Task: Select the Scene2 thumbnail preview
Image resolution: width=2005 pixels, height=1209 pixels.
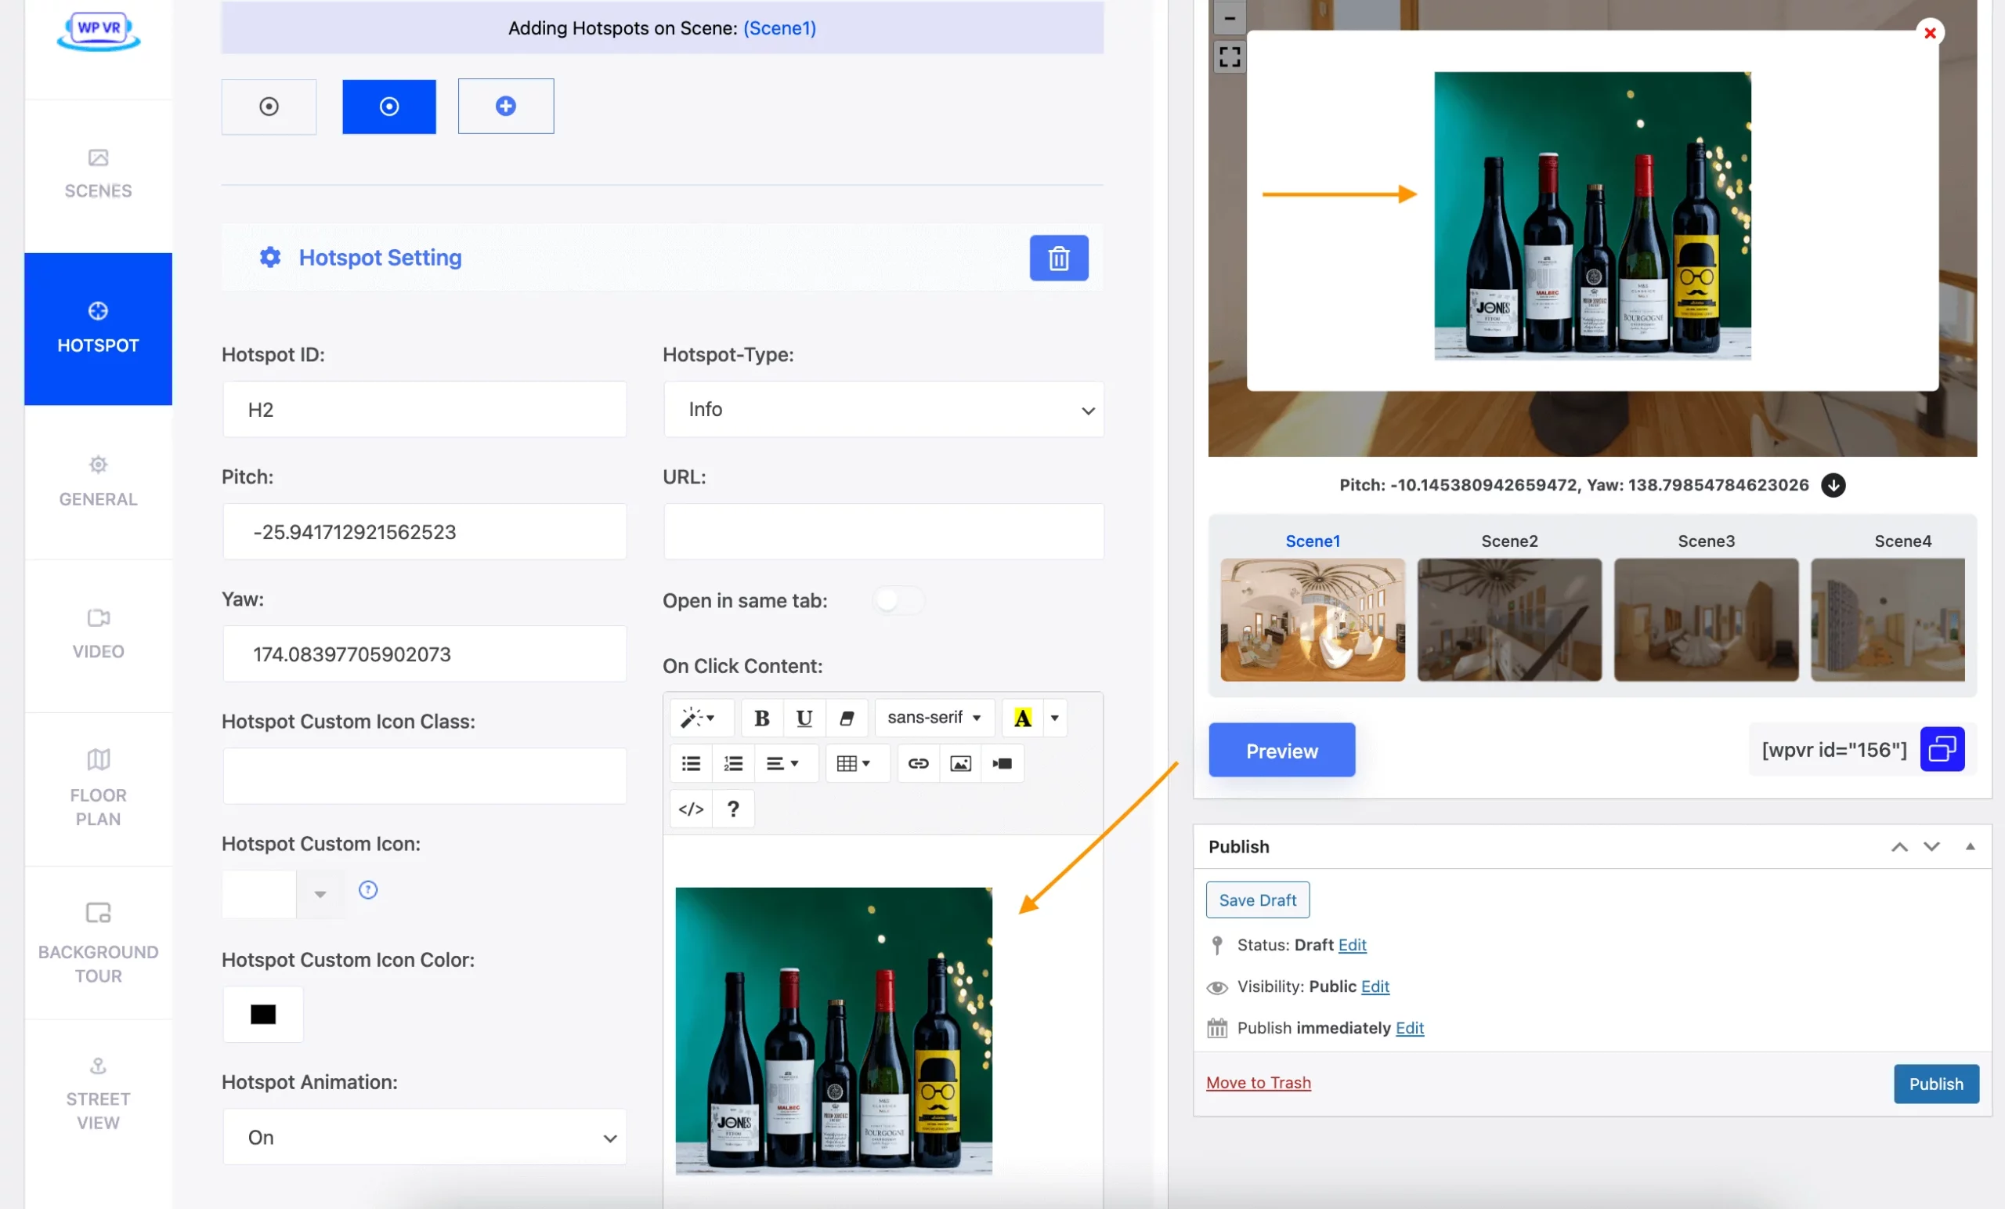Action: (1508, 619)
